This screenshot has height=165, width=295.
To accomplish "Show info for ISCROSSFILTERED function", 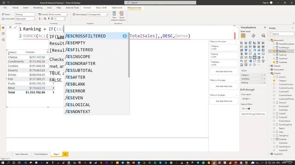I will pos(124,36).
